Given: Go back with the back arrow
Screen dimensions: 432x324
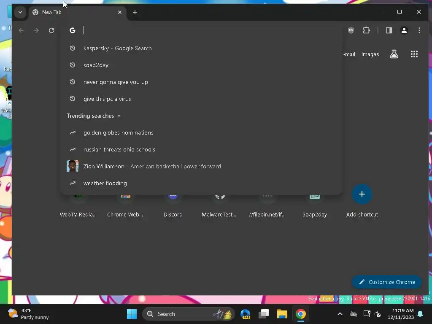Looking at the screenshot, I should 21,30.
